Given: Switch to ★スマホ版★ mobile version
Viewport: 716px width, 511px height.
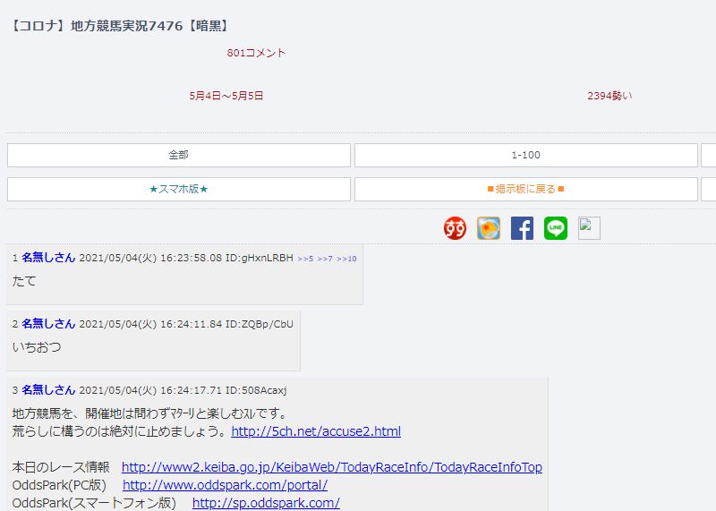Looking at the screenshot, I should pos(179,189).
